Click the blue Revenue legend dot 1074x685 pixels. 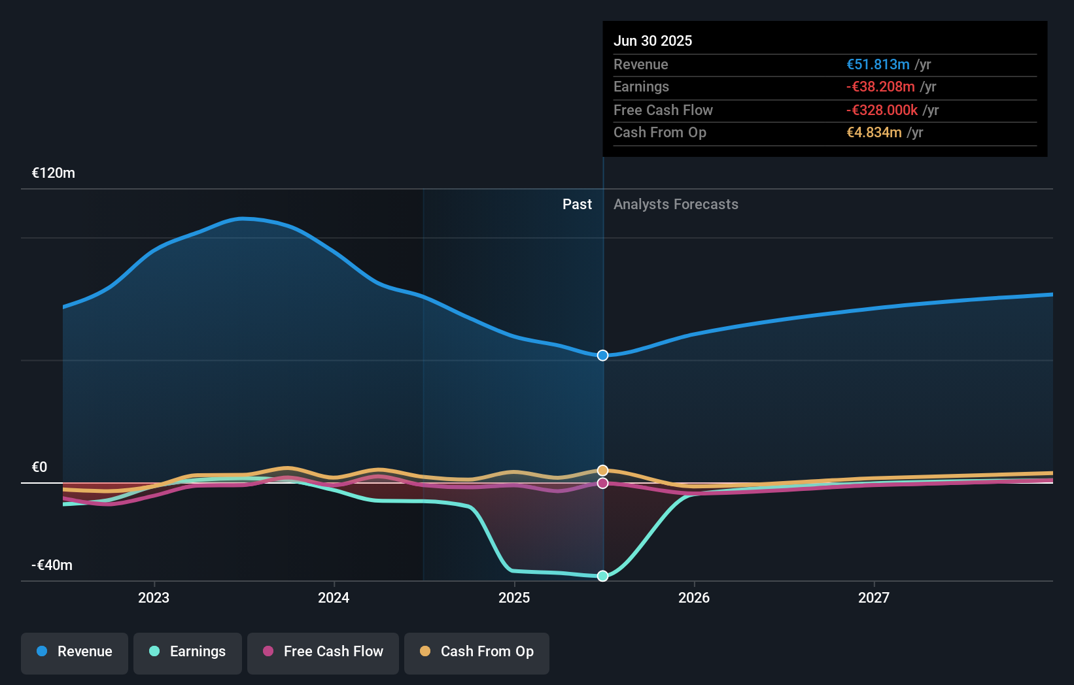tap(42, 651)
